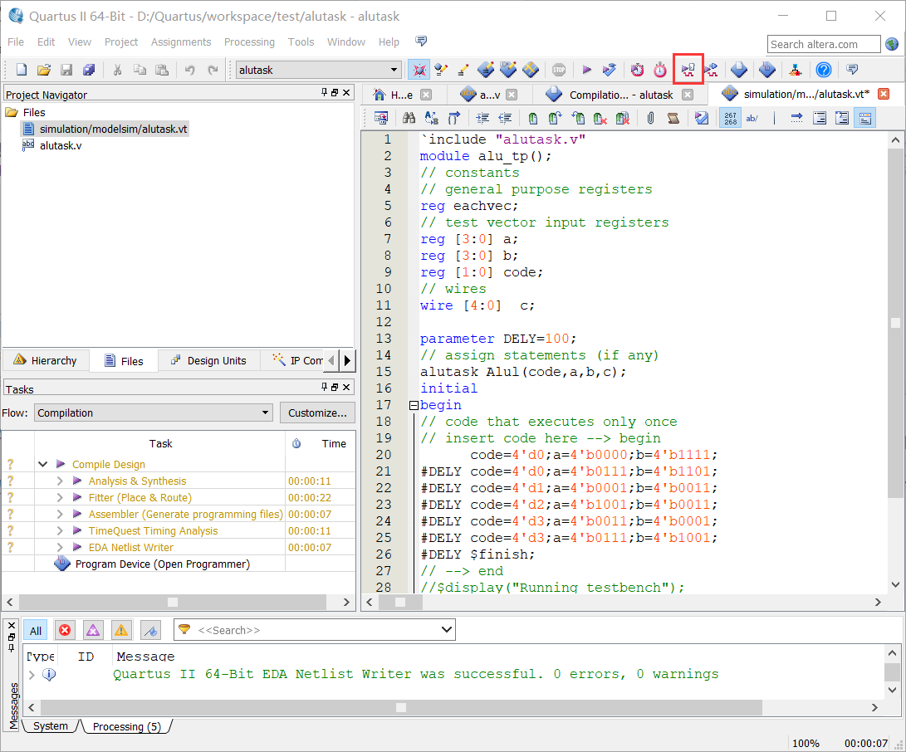Toggle the warning messages filter

point(121,630)
